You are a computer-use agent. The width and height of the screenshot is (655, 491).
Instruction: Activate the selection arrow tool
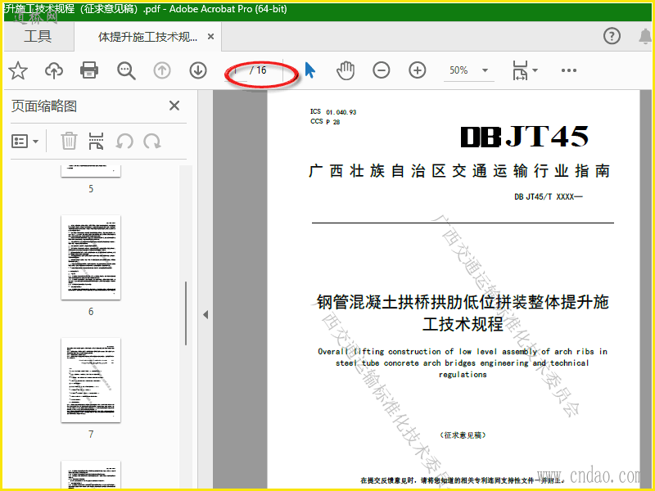(x=309, y=70)
